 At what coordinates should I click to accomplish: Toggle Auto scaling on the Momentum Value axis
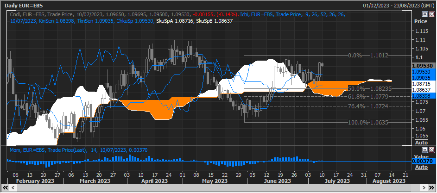[x=421, y=167]
